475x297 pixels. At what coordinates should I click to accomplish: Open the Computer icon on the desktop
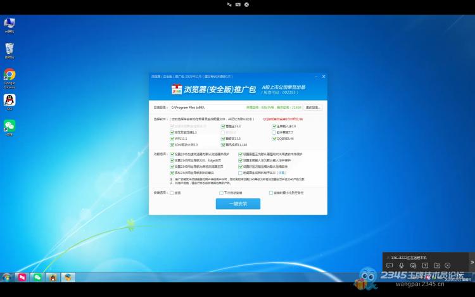pos(9,23)
